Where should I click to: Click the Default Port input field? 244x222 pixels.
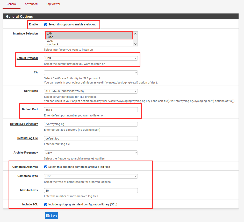pos(91,110)
